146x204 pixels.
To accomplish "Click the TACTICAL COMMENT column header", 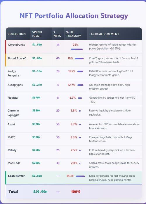I will pyautogui.click(x=104, y=34).
